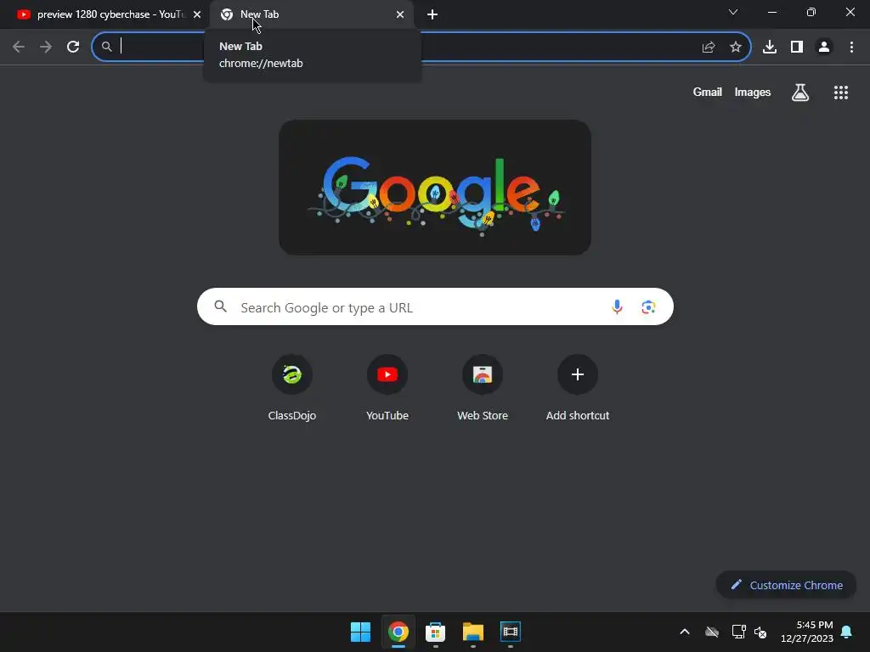Image resolution: width=870 pixels, height=652 pixels.
Task: Select the New Tab tab
Action: (312, 14)
